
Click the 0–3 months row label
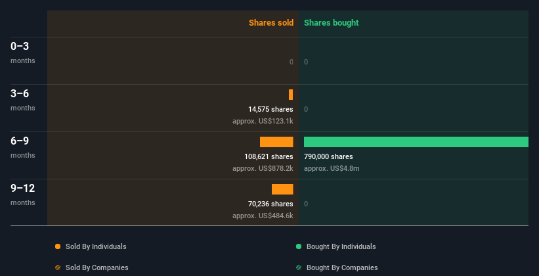(23, 53)
